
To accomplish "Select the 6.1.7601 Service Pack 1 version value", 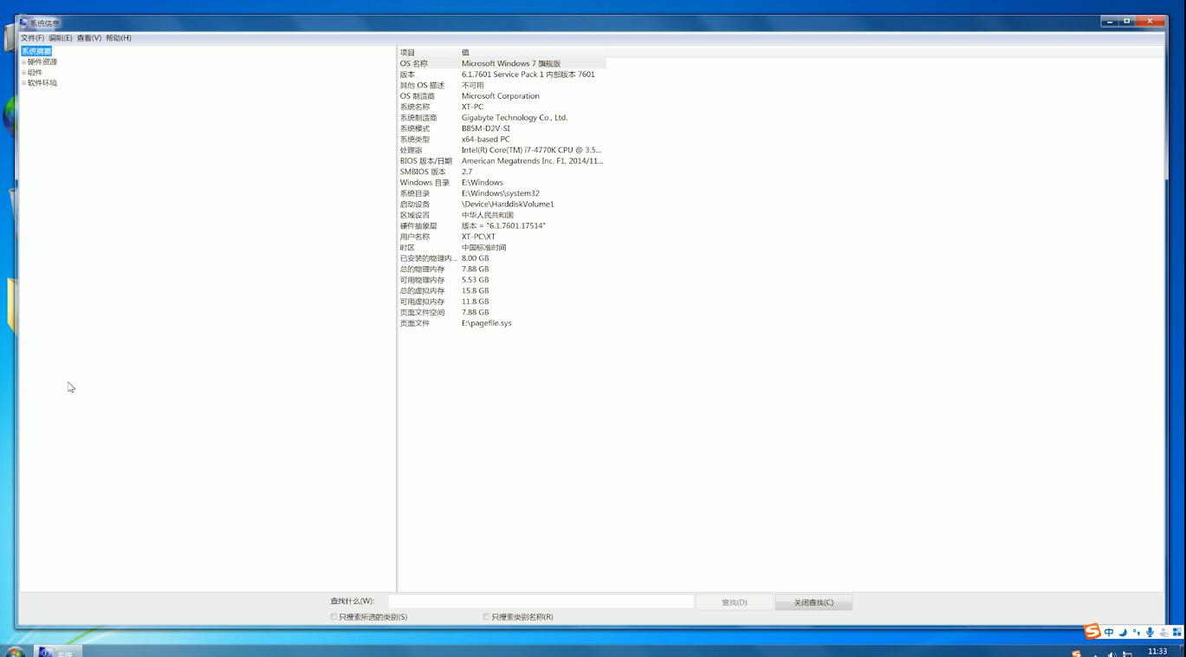I will coord(528,75).
